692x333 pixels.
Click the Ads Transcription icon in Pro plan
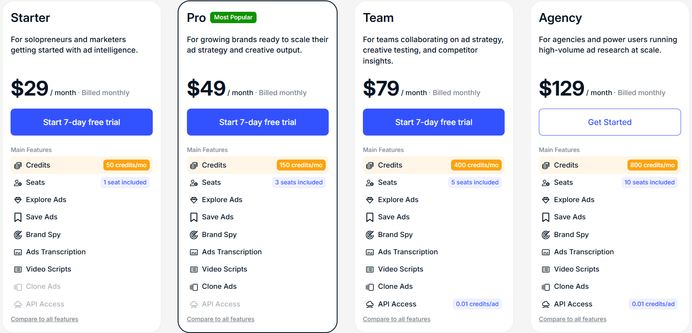[x=194, y=252]
